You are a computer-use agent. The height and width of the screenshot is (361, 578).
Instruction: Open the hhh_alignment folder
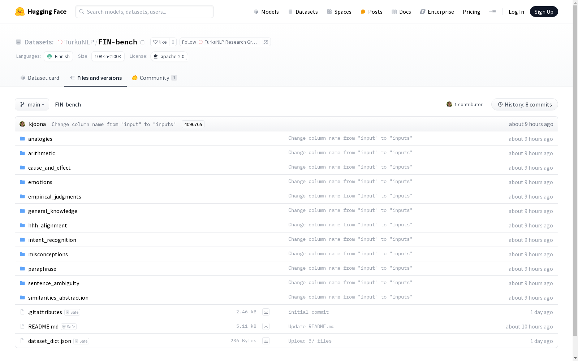pos(48,226)
